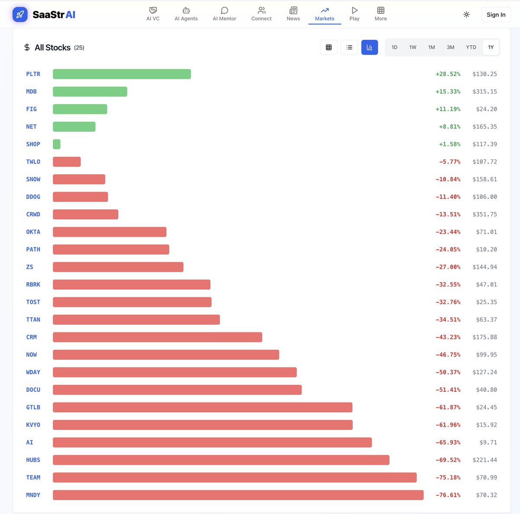Switch to list view
Image resolution: width=520 pixels, height=514 pixels.
(x=349, y=47)
